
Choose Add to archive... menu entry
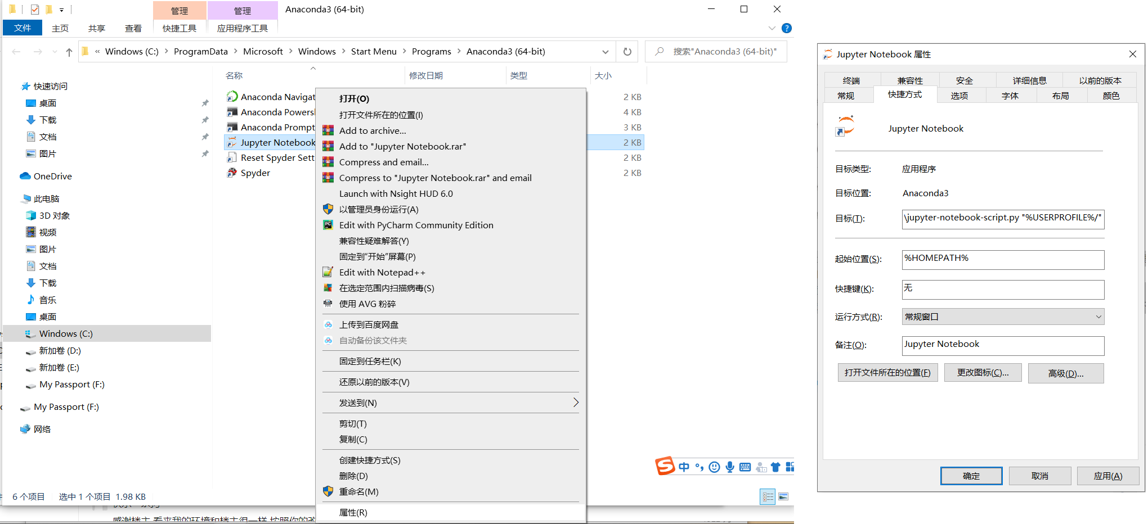(x=451, y=130)
